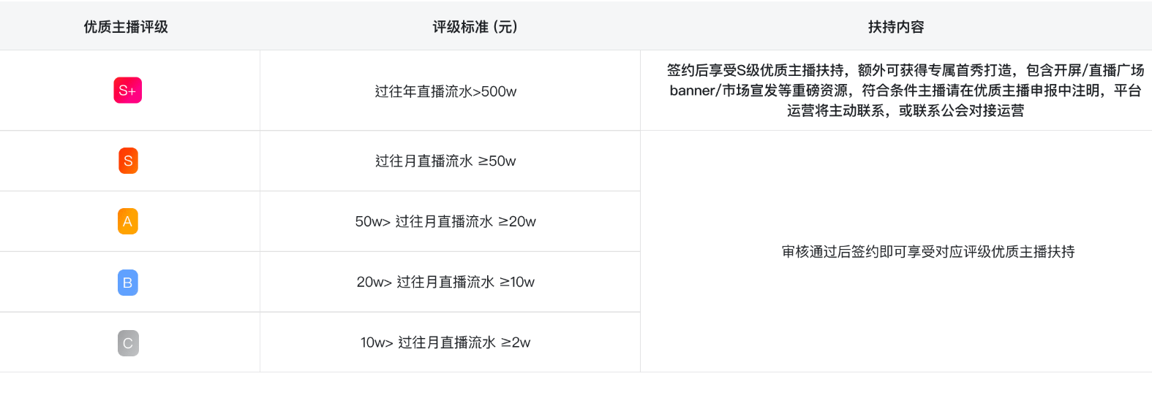Select the blue B rating badge
This screenshot has height=406, width=1152.
point(128,283)
